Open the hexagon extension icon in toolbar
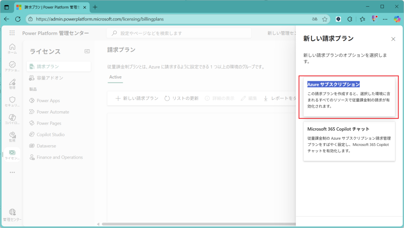Image resolution: width=404 pixels, height=228 pixels. click(x=338, y=19)
